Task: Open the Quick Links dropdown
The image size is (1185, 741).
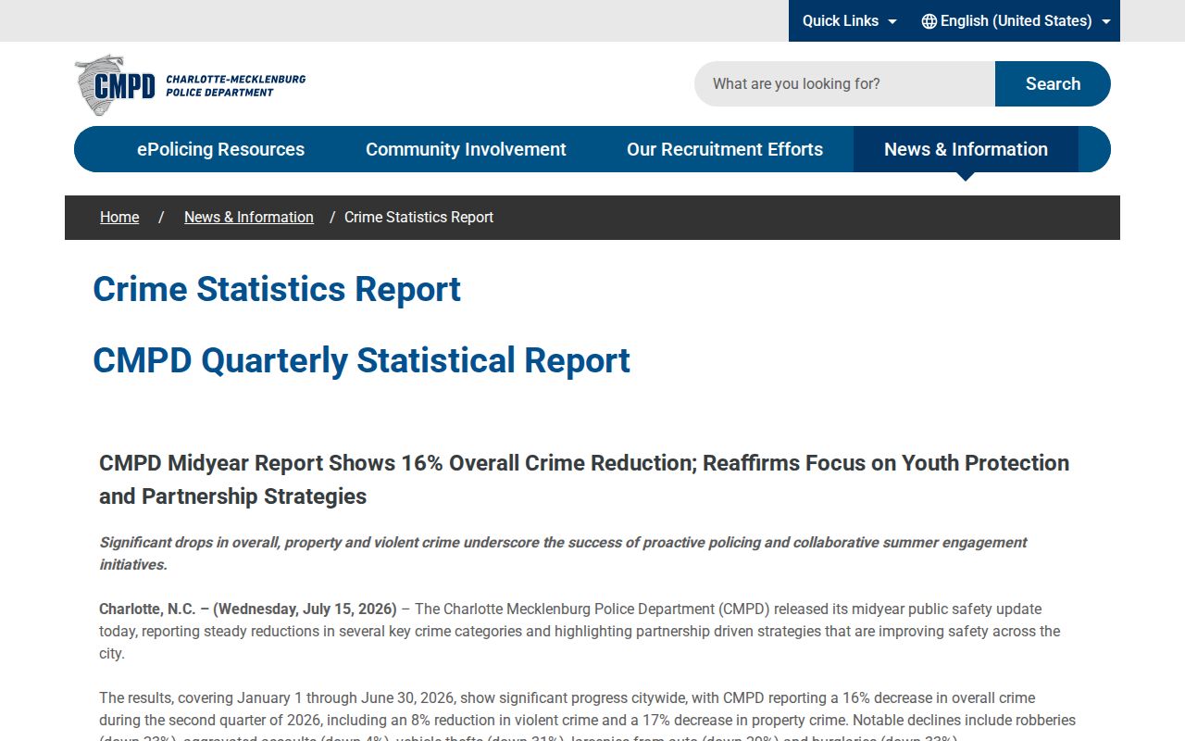Action: [849, 21]
